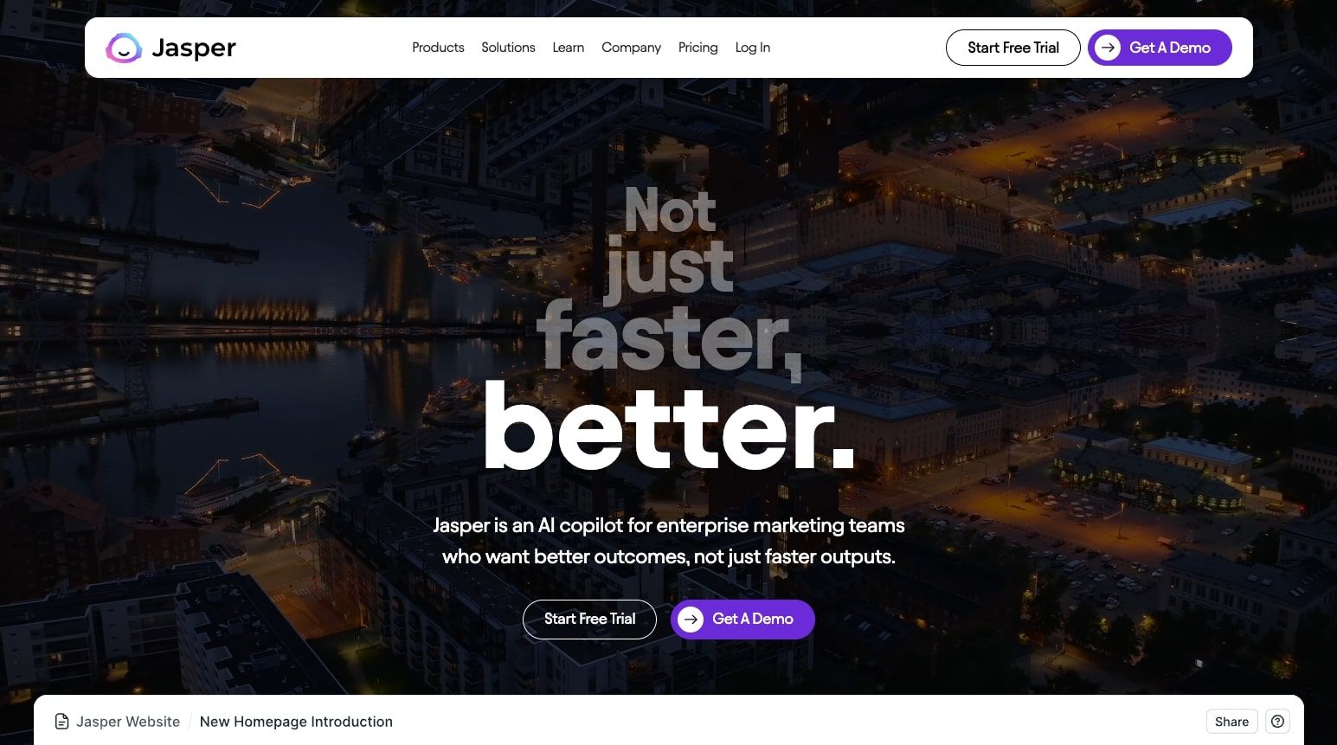Click the arrow icon in header Get A Demo
Screen dimensions: 1337x745
pyautogui.click(x=1108, y=48)
